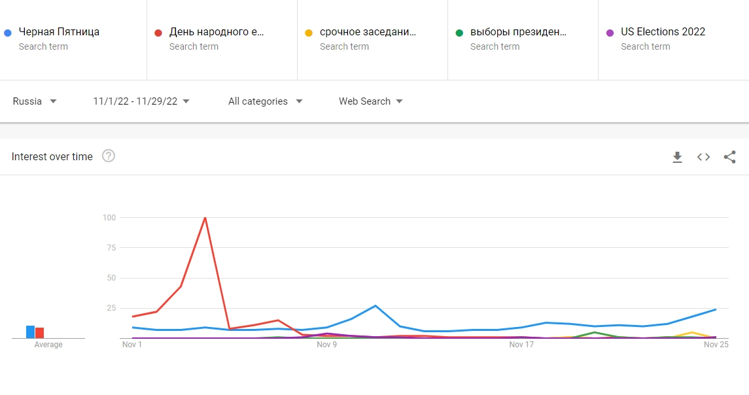Click the blue Average bar
This screenshot has width=749, height=395.
click(30, 332)
